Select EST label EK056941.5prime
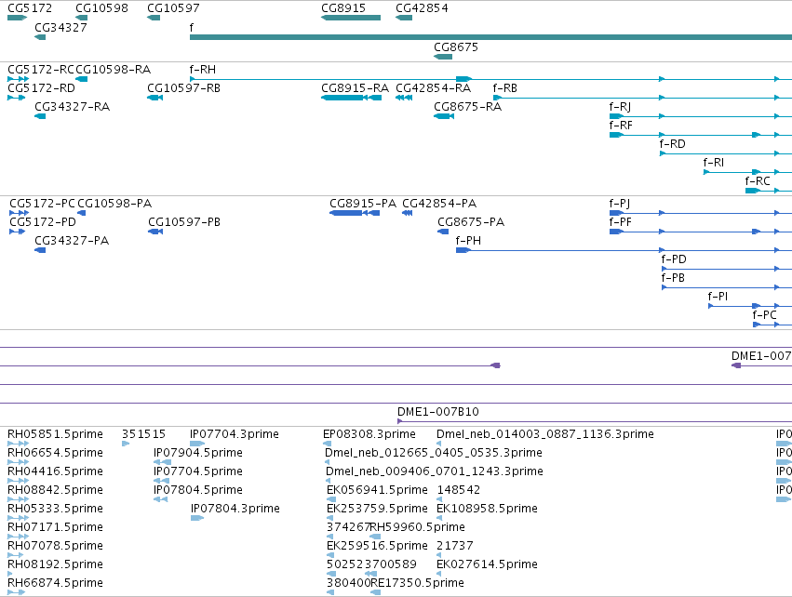792x597 pixels. click(377, 490)
